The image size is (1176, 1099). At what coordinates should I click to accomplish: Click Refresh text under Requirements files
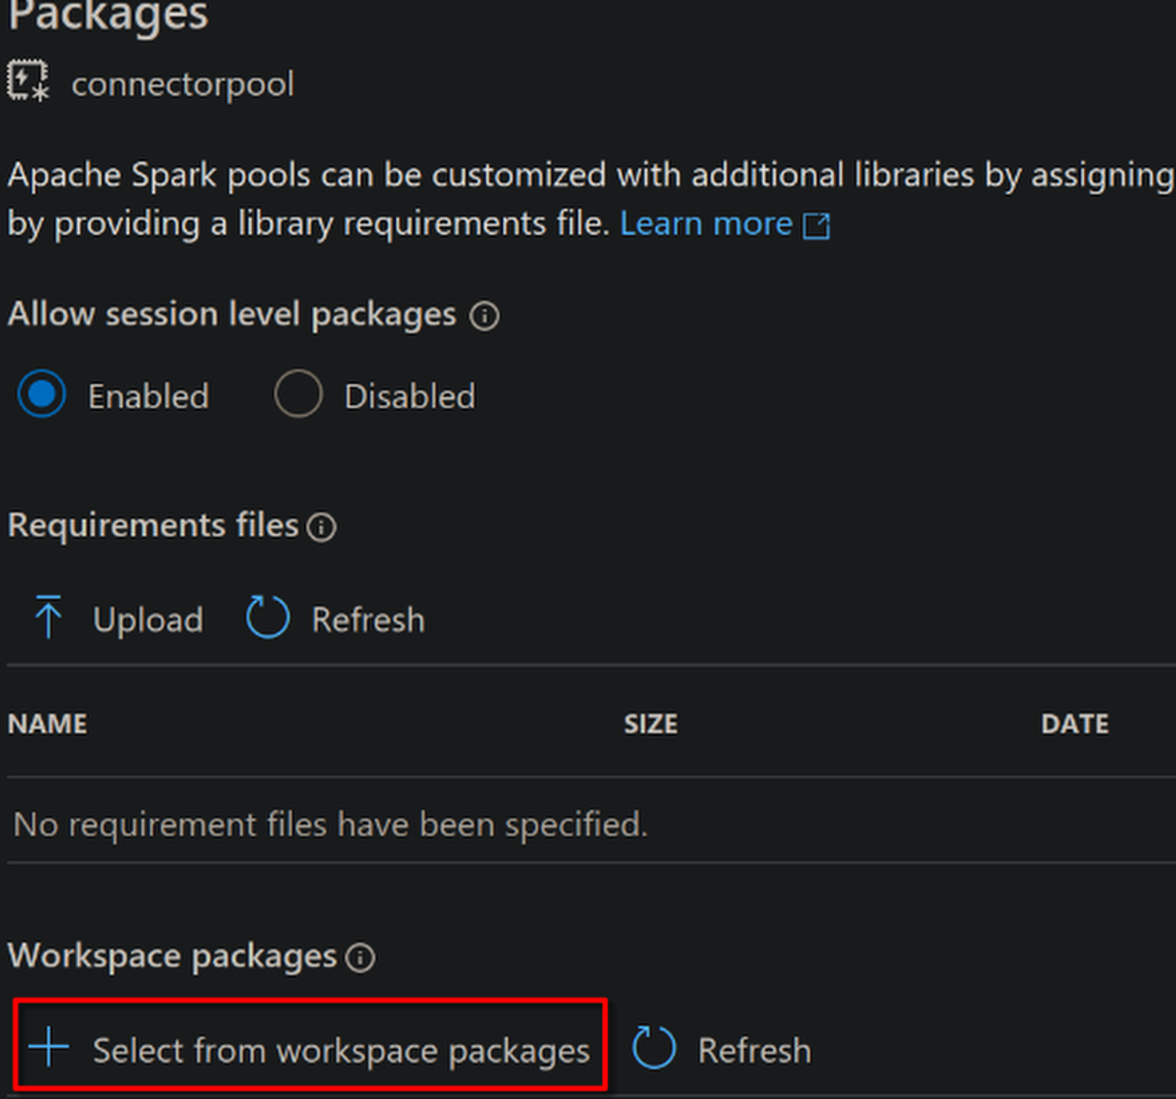[368, 619]
